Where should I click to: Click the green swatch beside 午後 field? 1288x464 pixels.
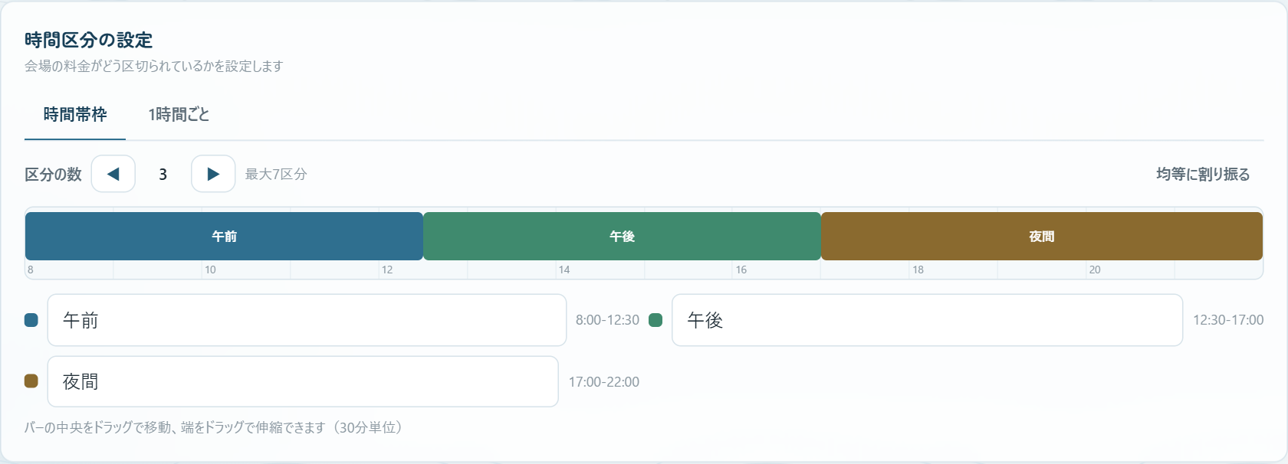tap(655, 320)
